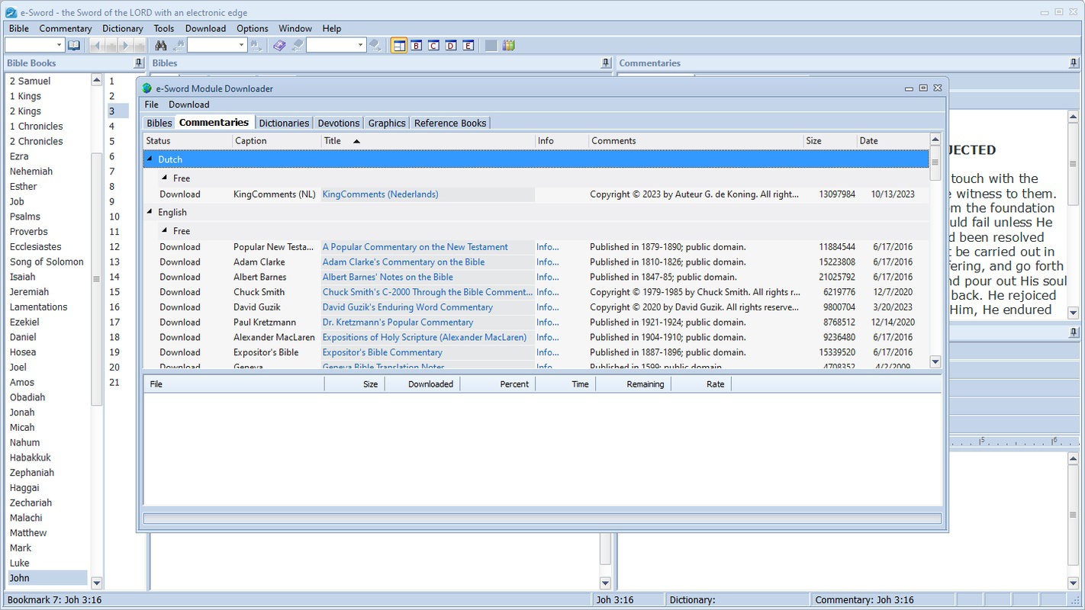
Task: Click the Caption column header
Action: (x=277, y=141)
